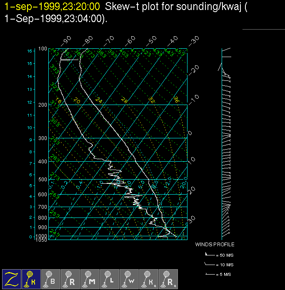Click the altitude 16 label on left axis
Screen dimensions: 285x290
click(30, 51)
